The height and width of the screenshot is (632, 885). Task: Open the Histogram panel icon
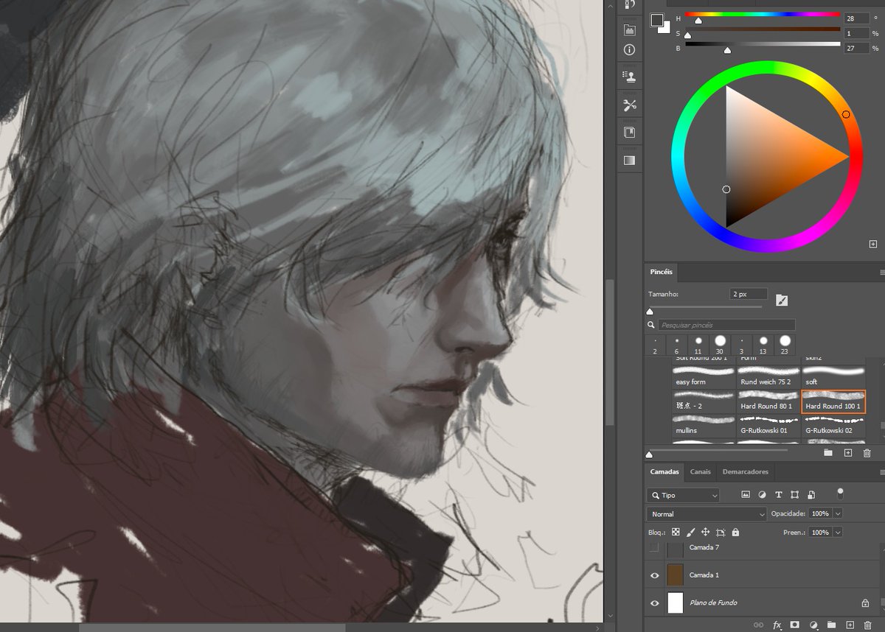coord(629,30)
